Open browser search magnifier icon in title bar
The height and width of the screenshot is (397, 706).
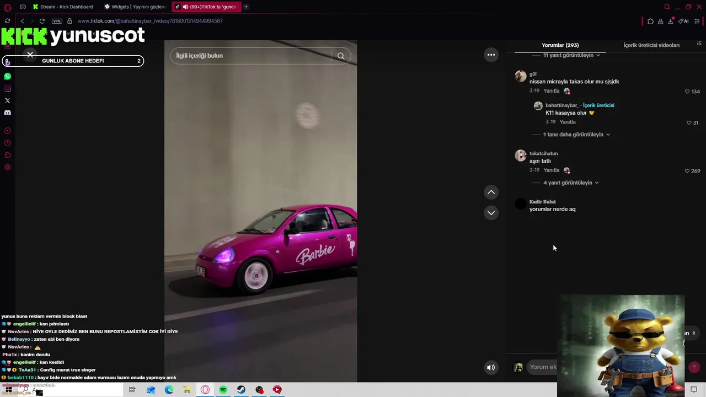[x=667, y=7]
